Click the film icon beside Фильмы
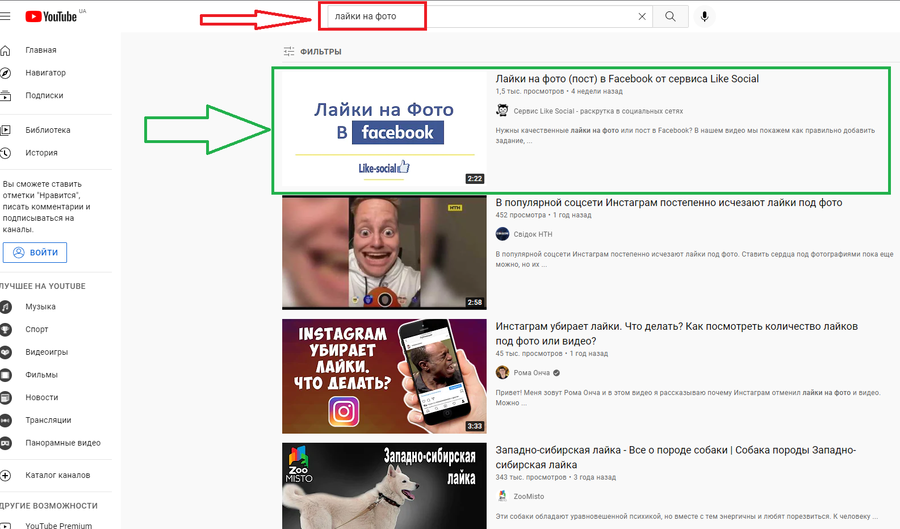The width and height of the screenshot is (900, 529). point(5,375)
